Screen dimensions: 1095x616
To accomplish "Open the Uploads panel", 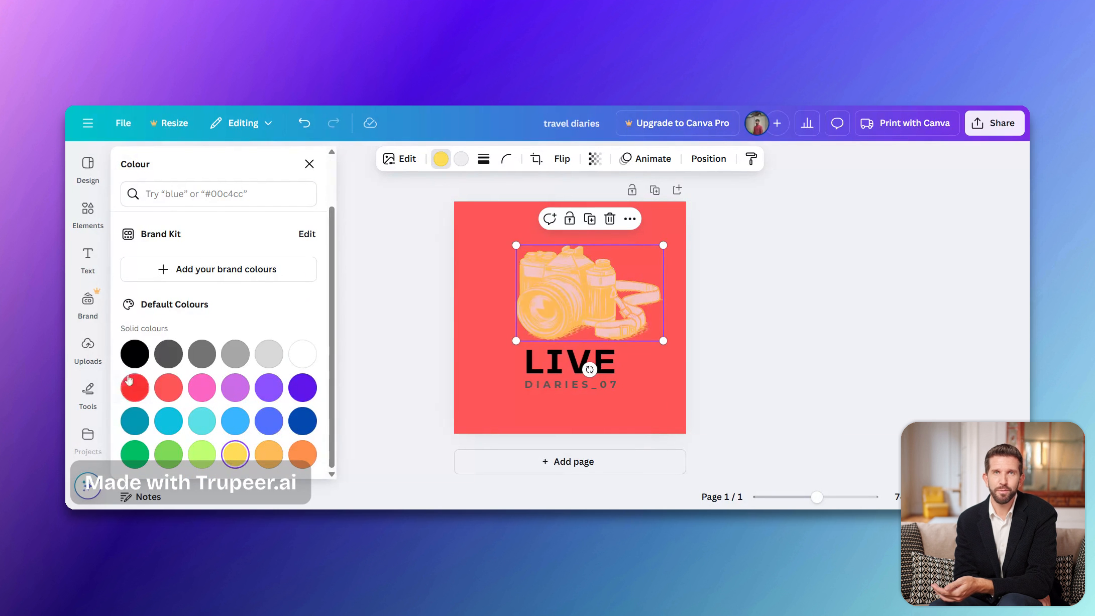I will click(x=87, y=350).
